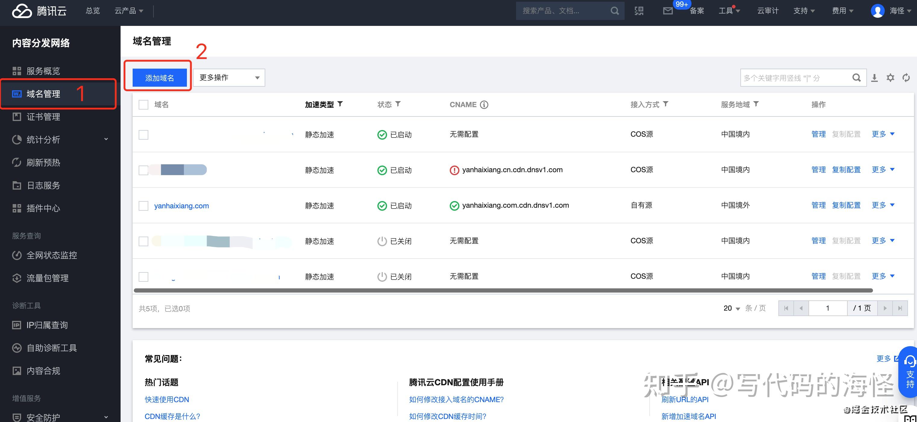Click the CNAME info icon in table header

484,104
